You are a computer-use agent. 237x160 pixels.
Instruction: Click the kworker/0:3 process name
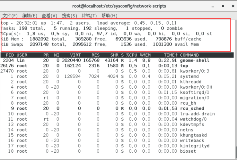(x=195, y=71)
